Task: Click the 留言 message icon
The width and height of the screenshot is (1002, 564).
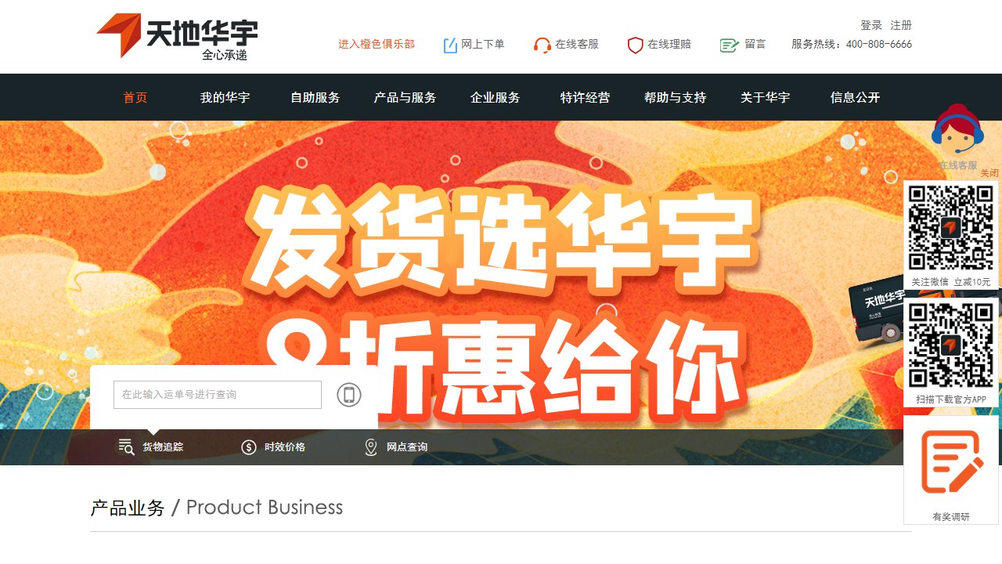Action: [x=730, y=45]
